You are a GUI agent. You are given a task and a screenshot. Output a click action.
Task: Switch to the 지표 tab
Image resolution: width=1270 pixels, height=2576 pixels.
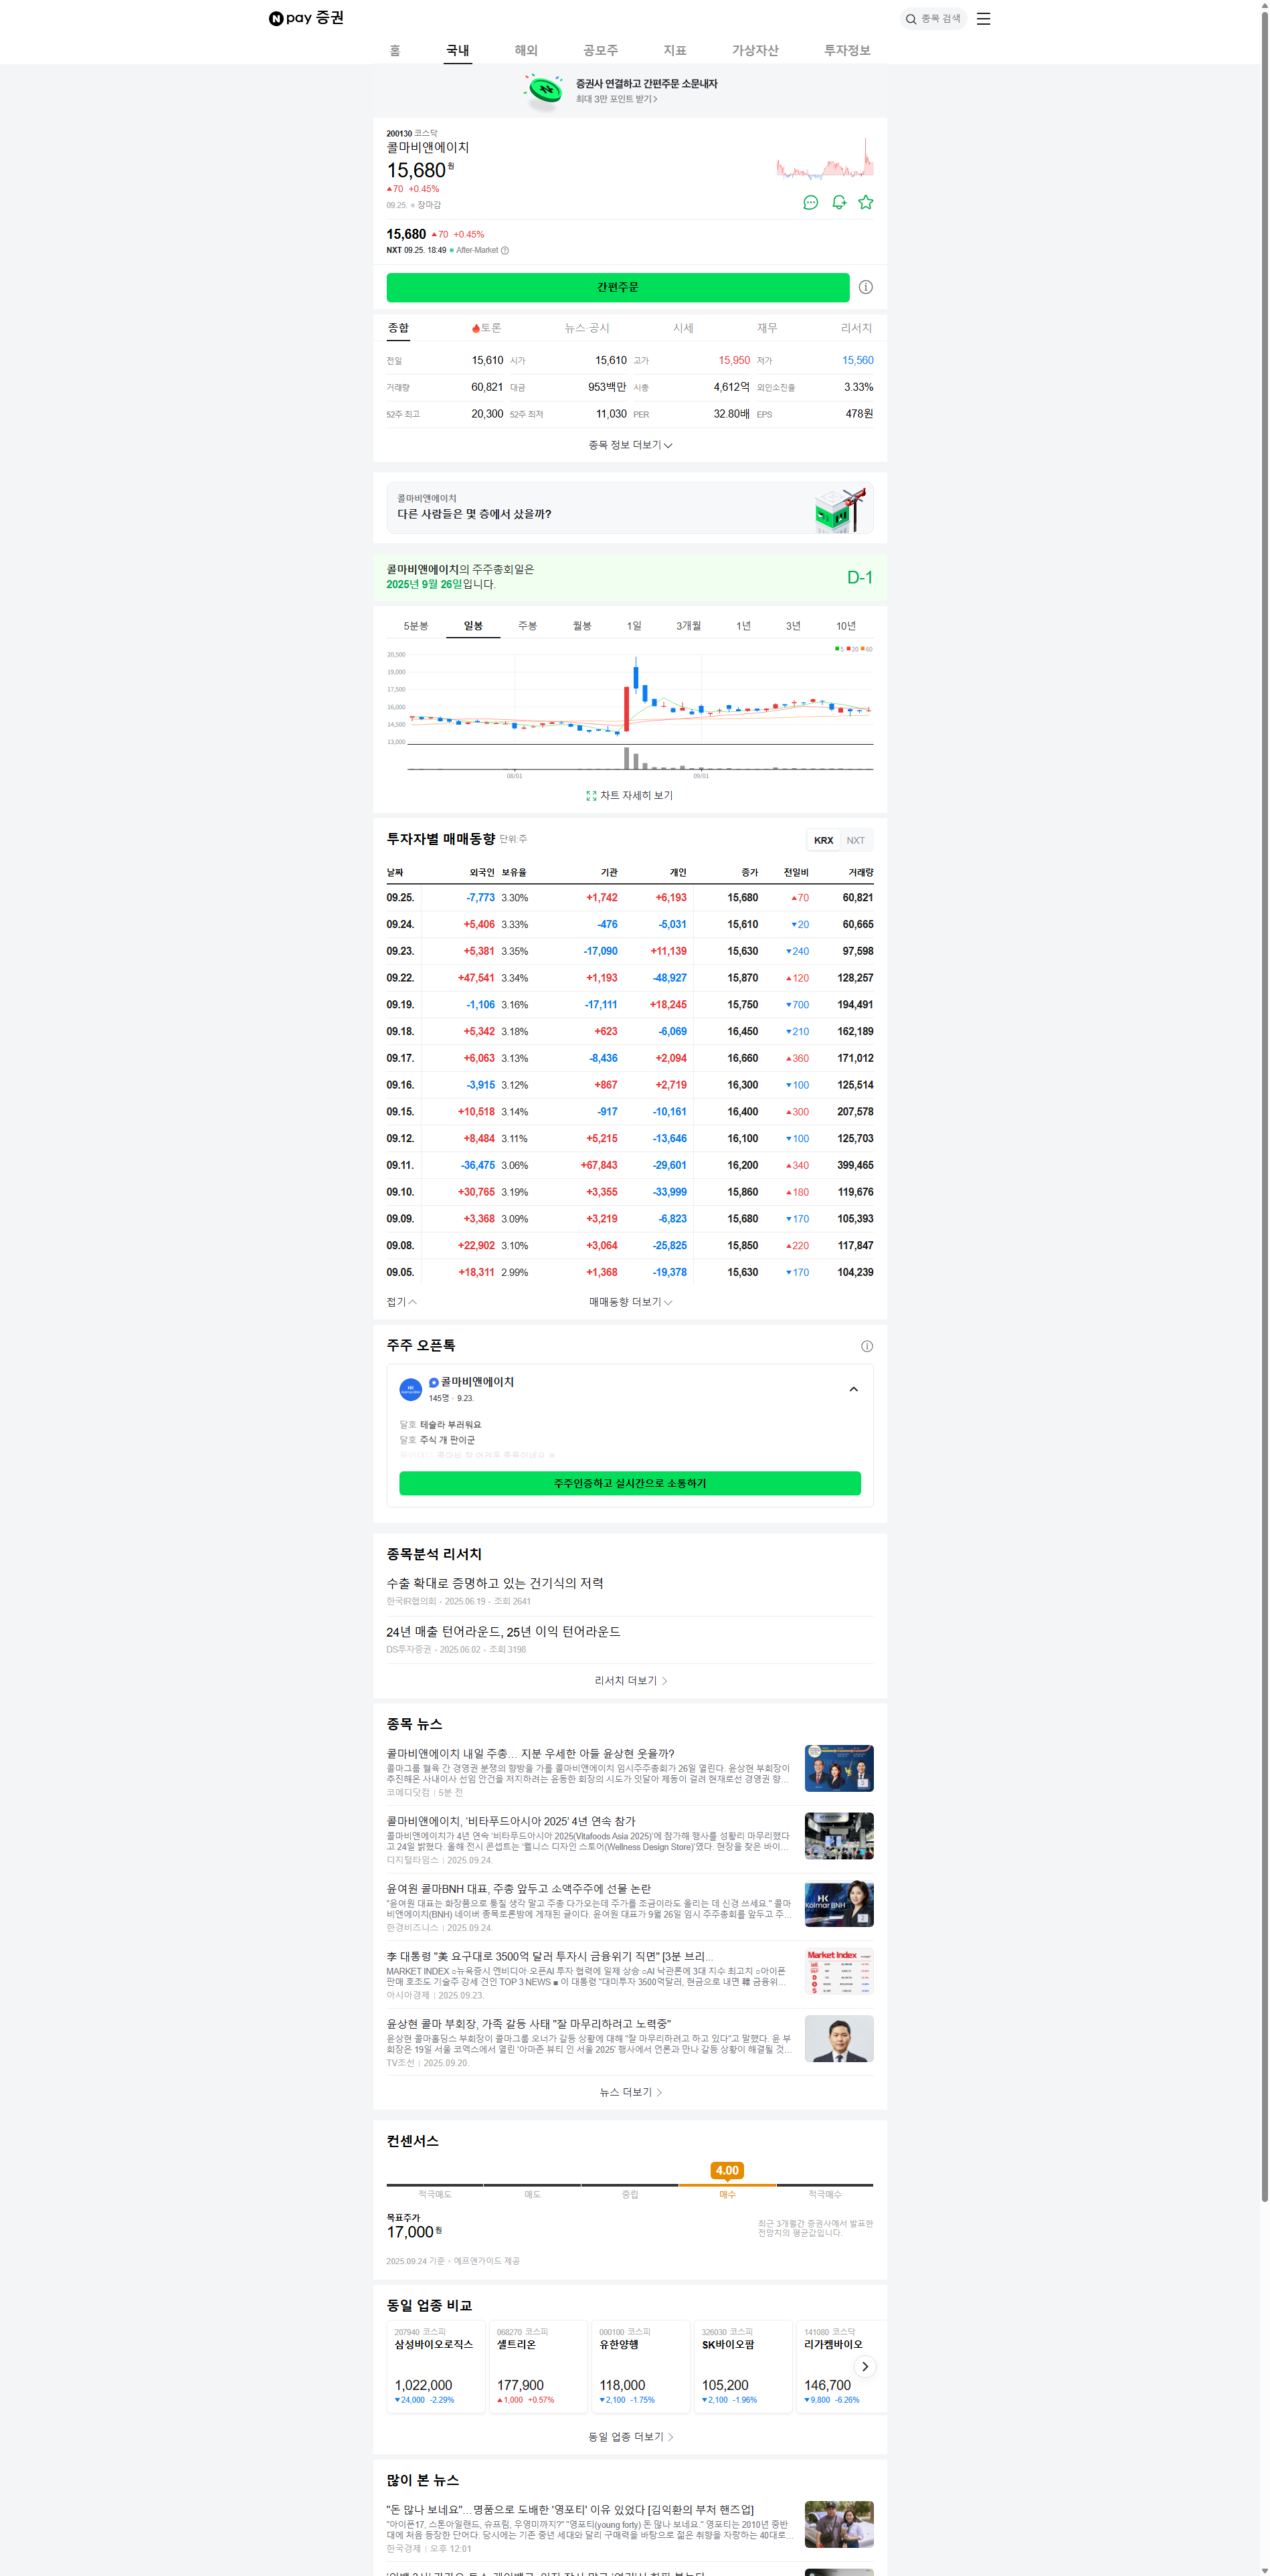[x=675, y=50]
